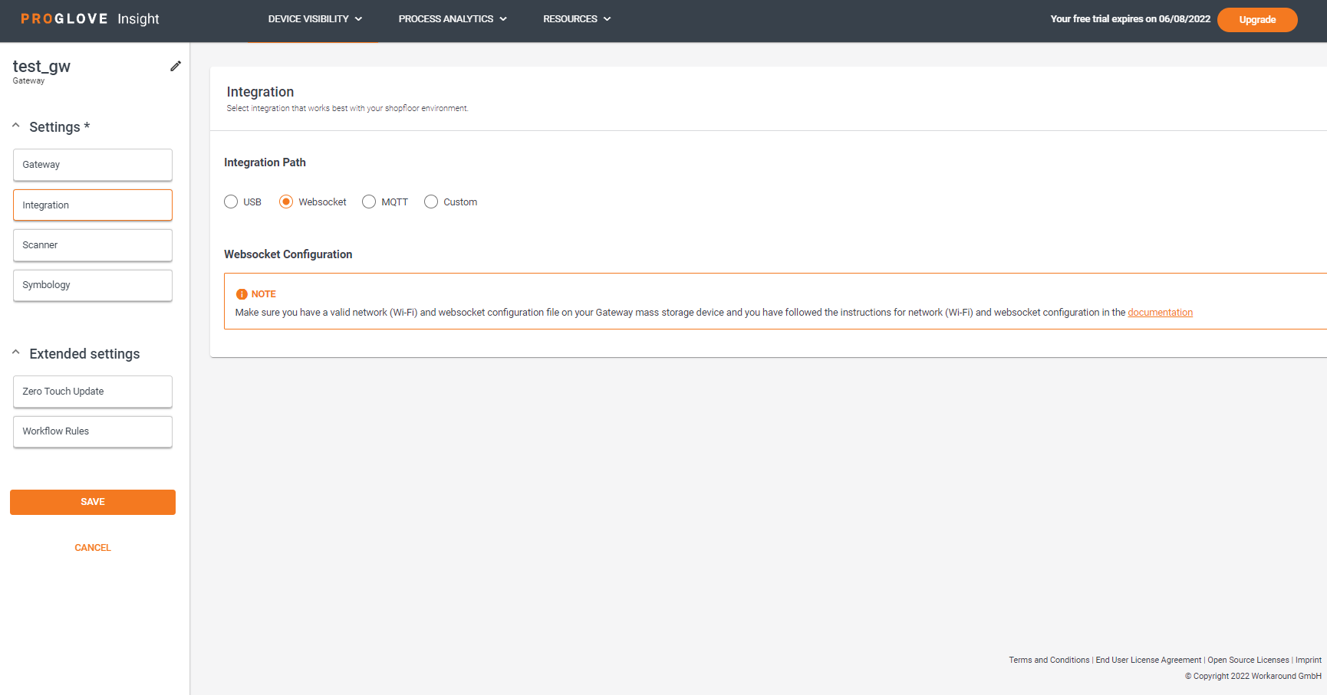Open the Scanner settings tab
This screenshot has height=695, width=1327.
[x=93, y=245]
